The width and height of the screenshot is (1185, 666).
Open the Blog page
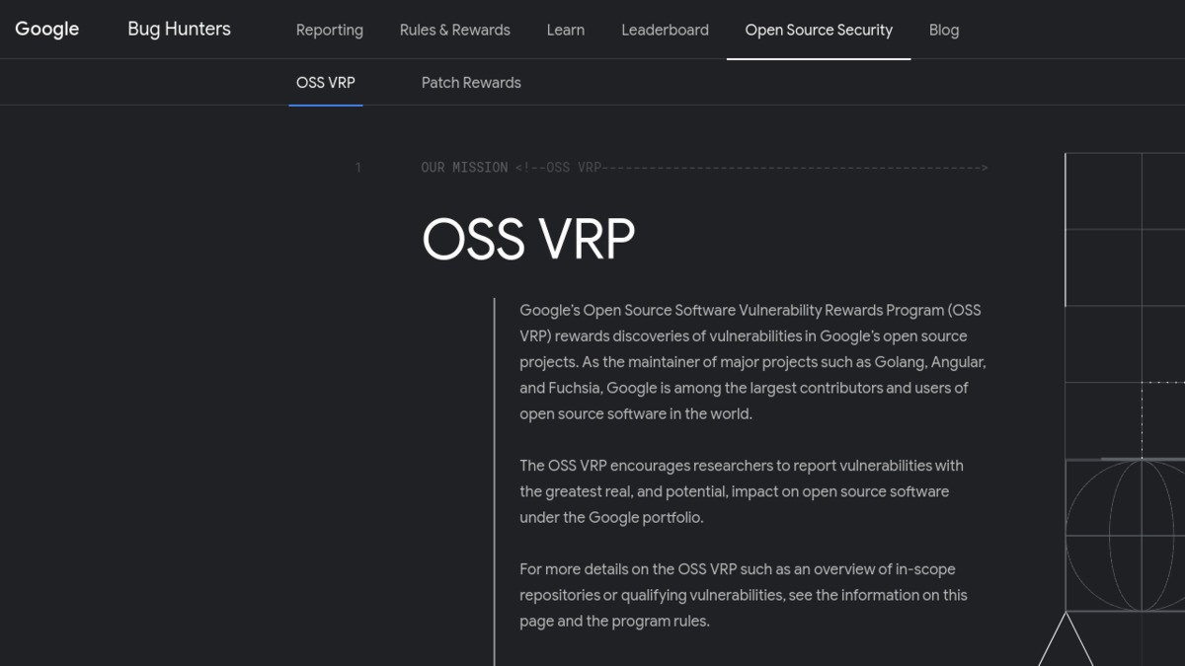pos(944,30)
